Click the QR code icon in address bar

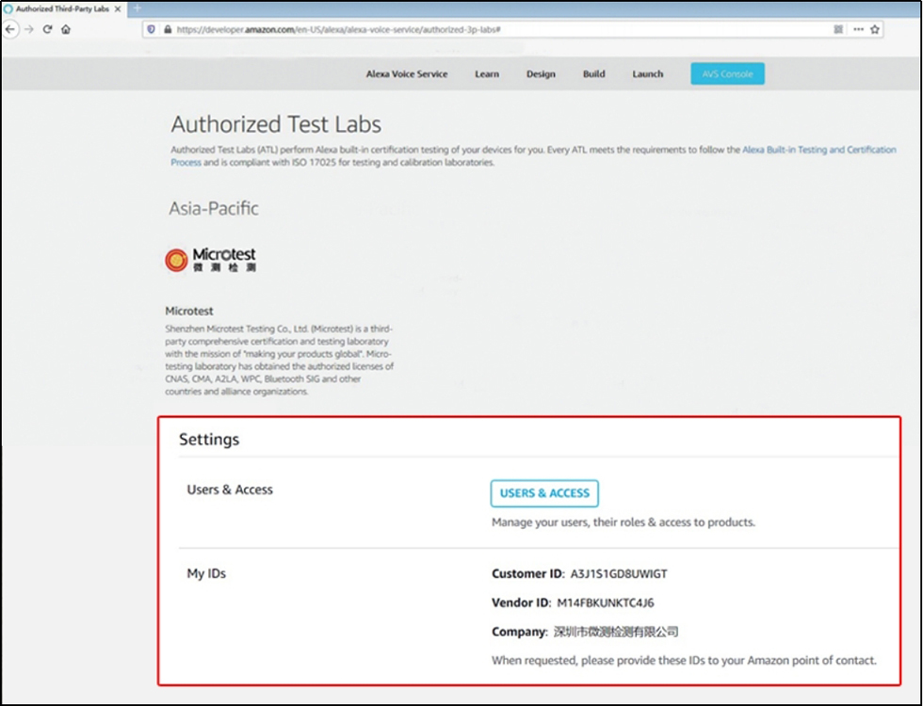[838, 29]
